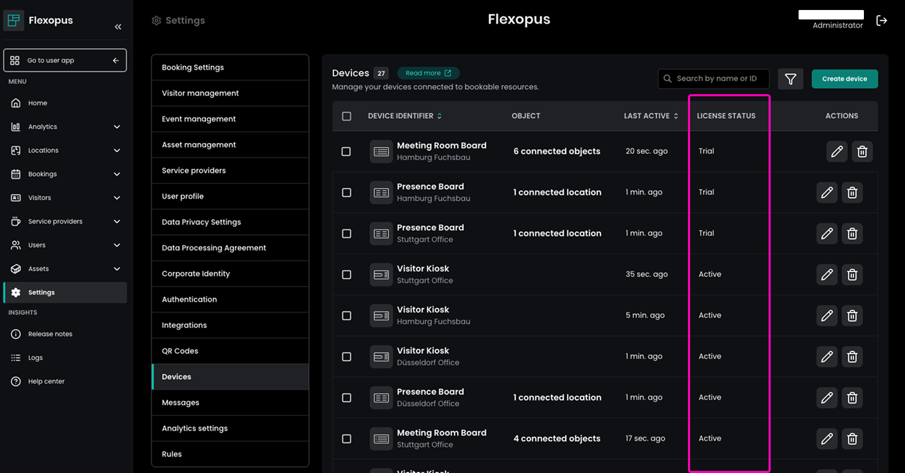Edit the Presence Board Hamburg Fuchsbau device
905x473 pixels.
827,193
